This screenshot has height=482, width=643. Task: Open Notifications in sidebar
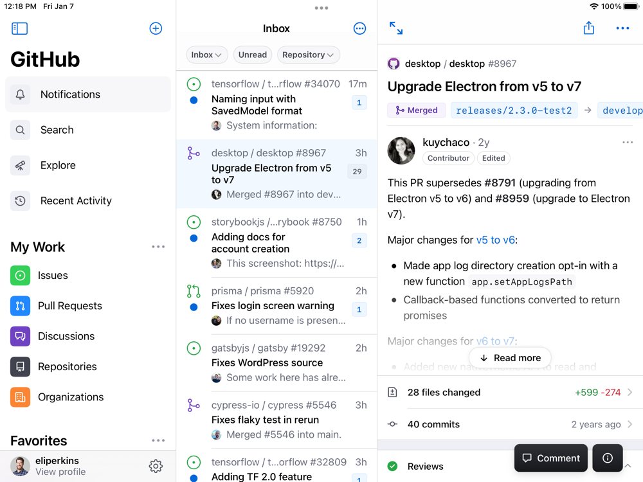[87, 94]
